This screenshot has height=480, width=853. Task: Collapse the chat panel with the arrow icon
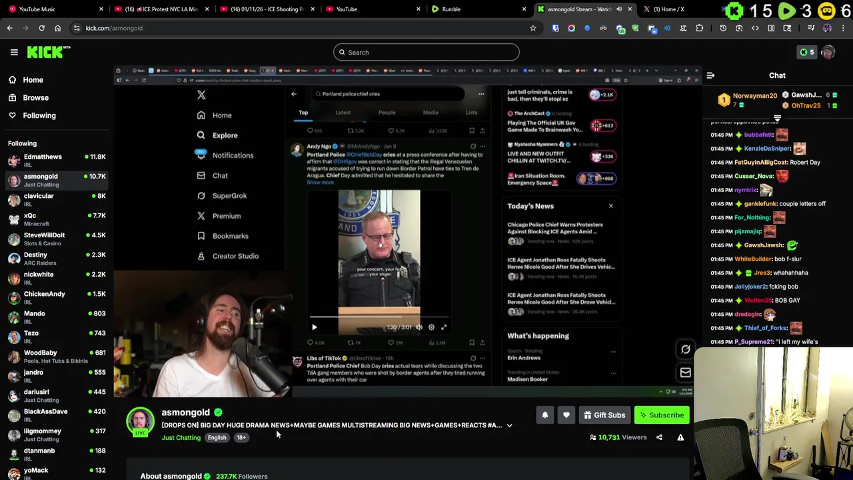pyautogui.click(x=710, y=76)
